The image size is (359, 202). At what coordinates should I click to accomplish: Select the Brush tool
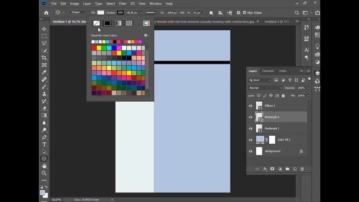click(44, 87)
